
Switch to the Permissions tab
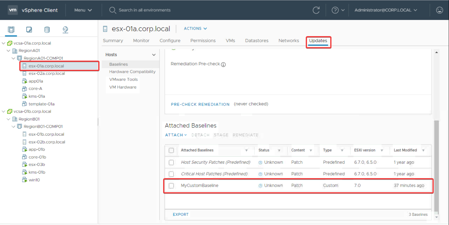[x=203, y=41]
